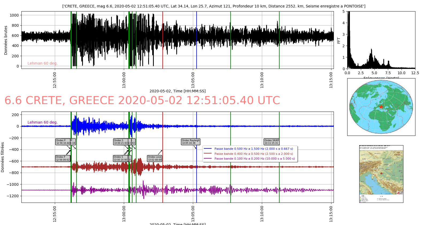Click the Données brutes y-axis label
The image size is (428, 225).
point(6,40)
